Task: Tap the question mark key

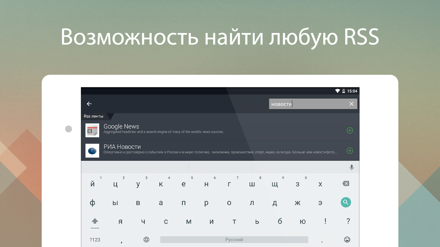Action: [348, 221]
